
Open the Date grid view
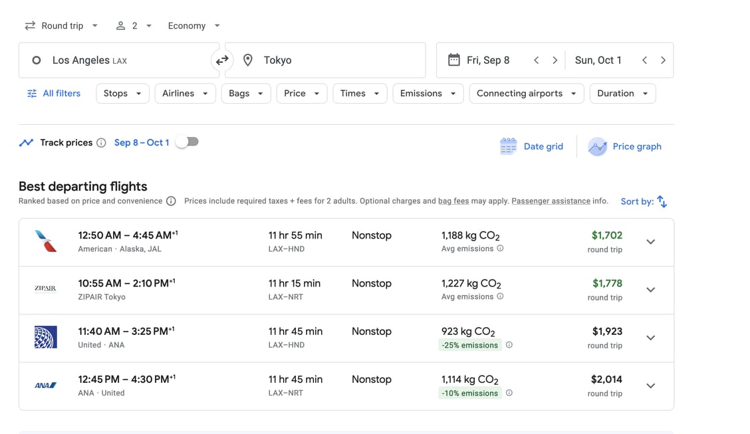point(531,146)
